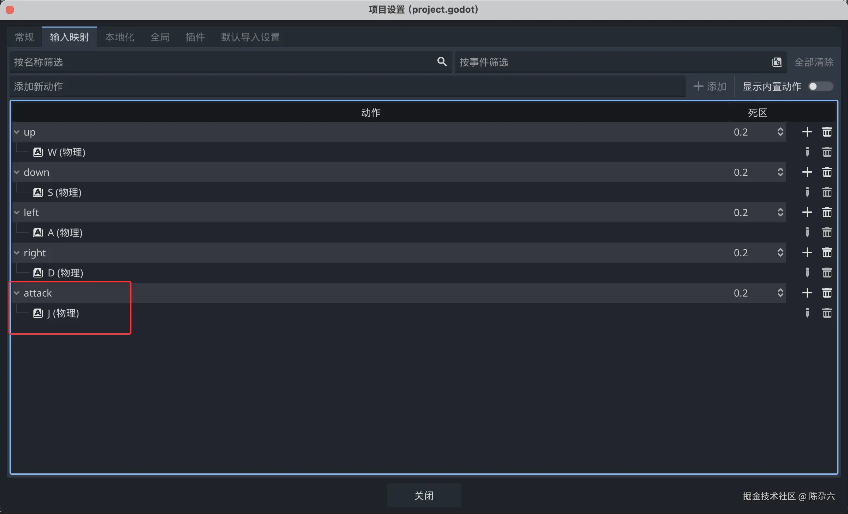Collapse the up action tree row
This screenshot has height=514, width=848.
(x=17, y=132)
